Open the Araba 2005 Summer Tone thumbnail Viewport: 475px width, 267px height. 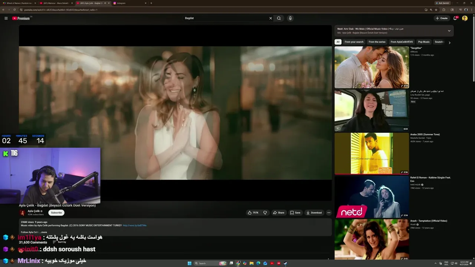pyautogui.click(x=371, y=154)
